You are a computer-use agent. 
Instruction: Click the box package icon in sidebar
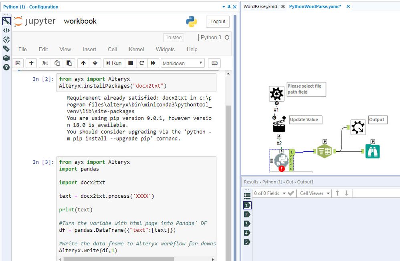[x=6, y=58]
